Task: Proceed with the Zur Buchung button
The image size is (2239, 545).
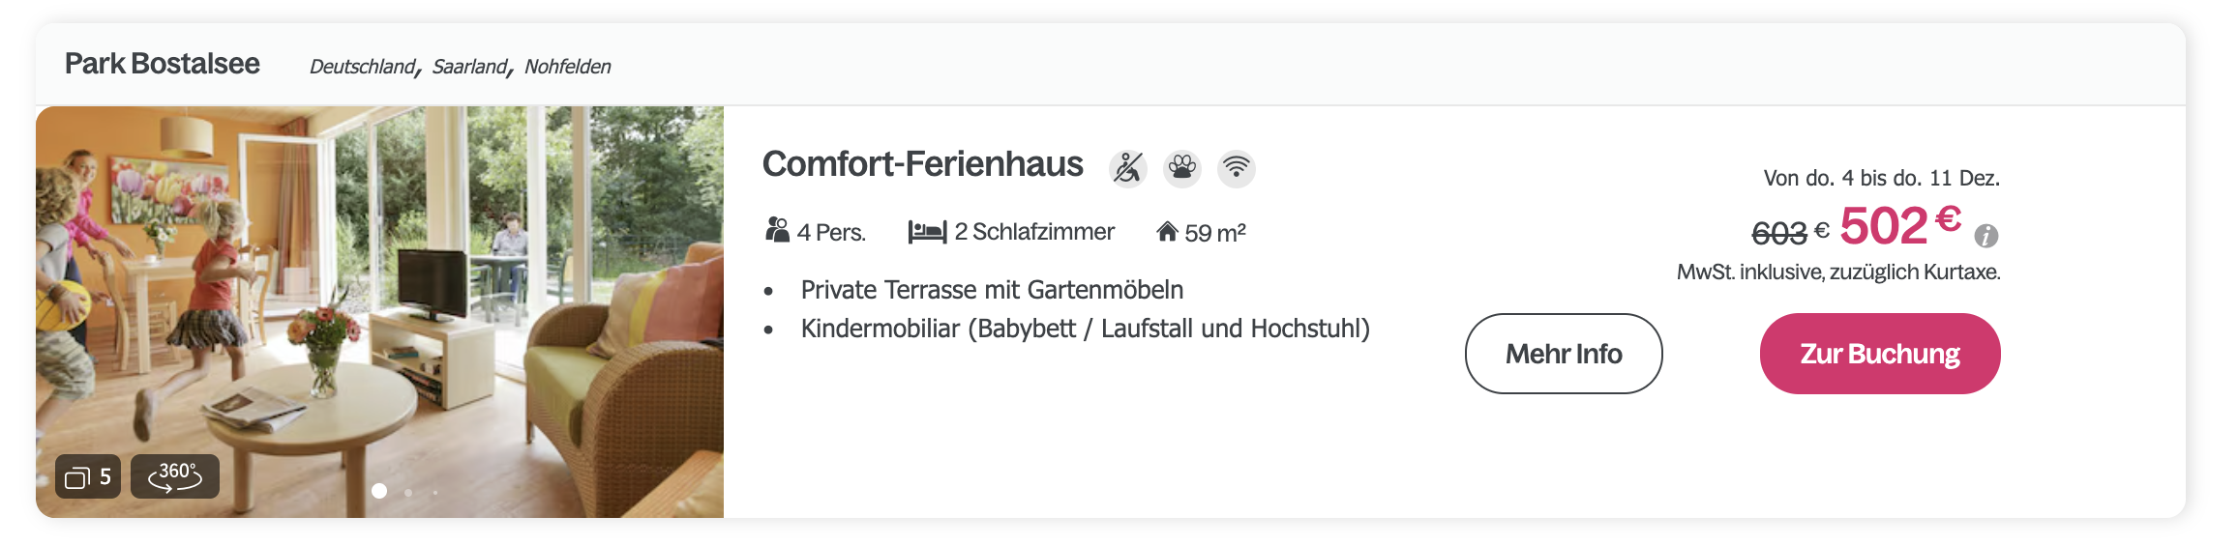Action: coord(1879,354)
